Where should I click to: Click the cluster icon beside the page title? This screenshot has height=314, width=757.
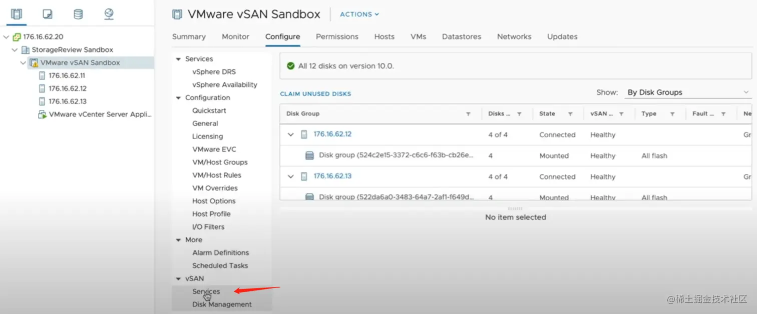click(x=177, y=14)
